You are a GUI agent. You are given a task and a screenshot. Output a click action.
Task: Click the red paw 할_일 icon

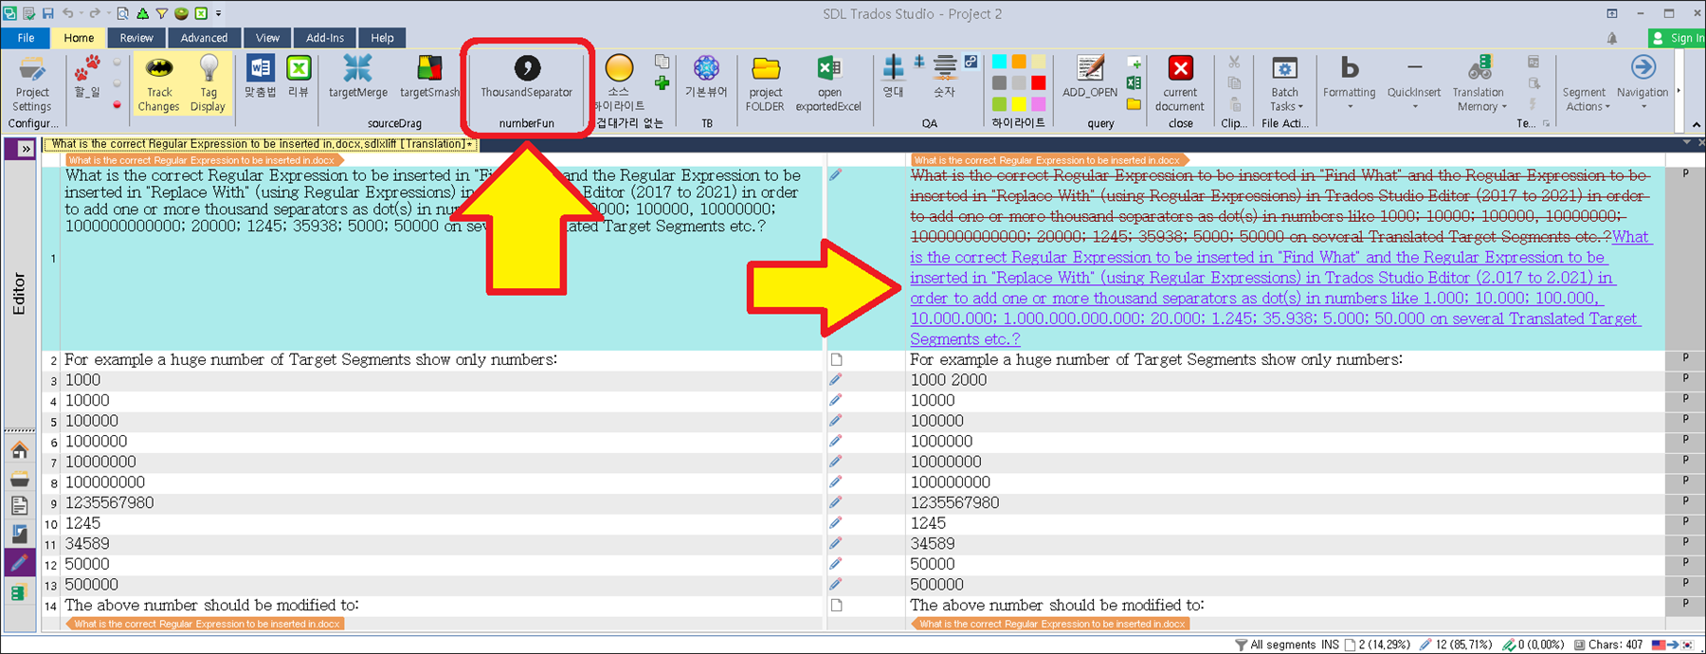pos(87,68)
